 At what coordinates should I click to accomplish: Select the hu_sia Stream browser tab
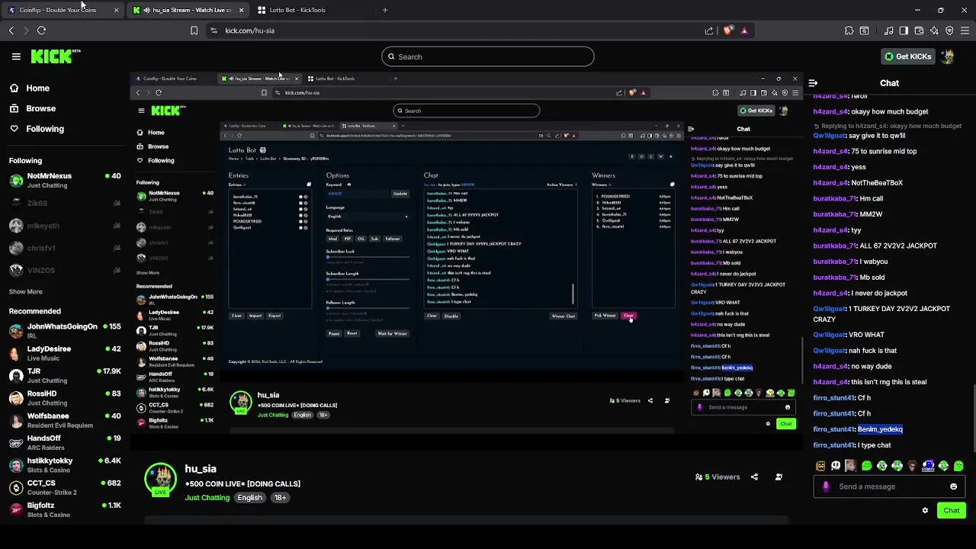pos(187,10)
